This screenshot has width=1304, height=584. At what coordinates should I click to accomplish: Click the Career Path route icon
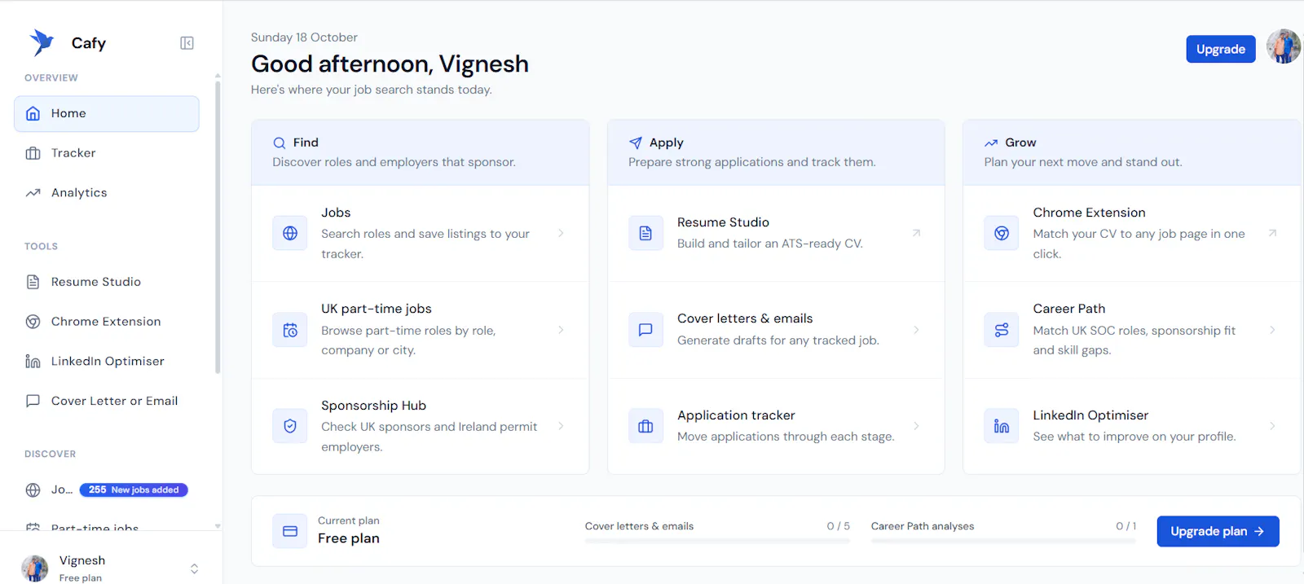pos(1002,330)
